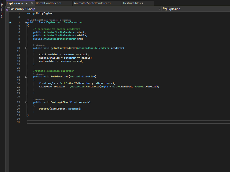Image resolution: width=230 pixels, height=172 pixels.
Task: Click the Explosion class icon in navigation bar
Action: tap(165, 9)
